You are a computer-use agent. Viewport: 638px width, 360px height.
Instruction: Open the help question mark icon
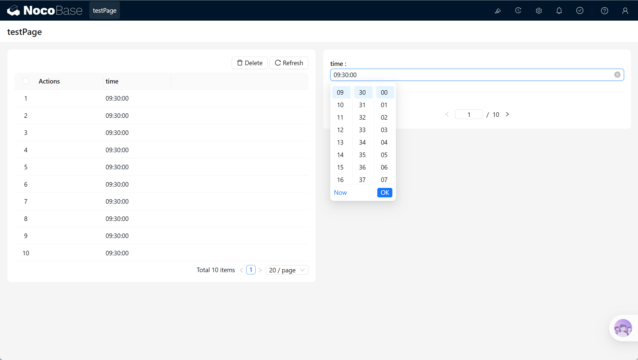click(605, 11)
